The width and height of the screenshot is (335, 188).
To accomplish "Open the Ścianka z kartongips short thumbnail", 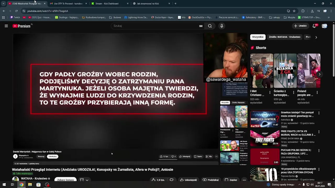I will (x=285, y=71).
